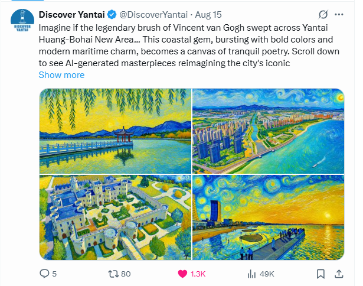Viewport: 363px width, 286px height.
Task: Expand tweet text with Show more
Action: 61,75
